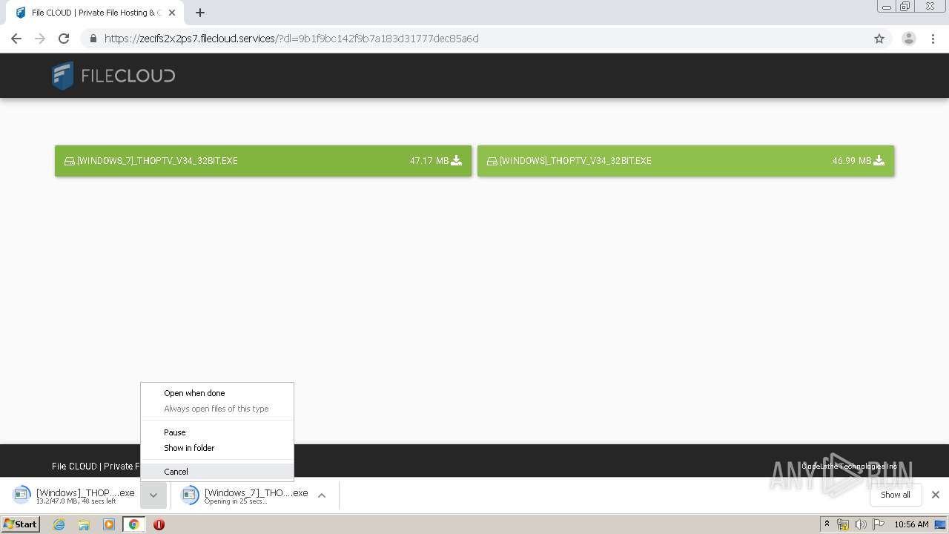Click drive icon beside [WINDOWS_7]_THOPTV file name
949x534 pixels.
coord(69,161)
